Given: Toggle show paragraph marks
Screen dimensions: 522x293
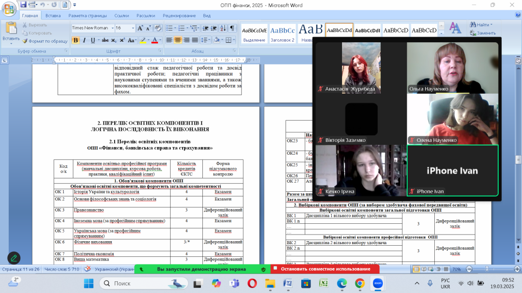Looking at the screenshot, I should (x=232, y=28).
